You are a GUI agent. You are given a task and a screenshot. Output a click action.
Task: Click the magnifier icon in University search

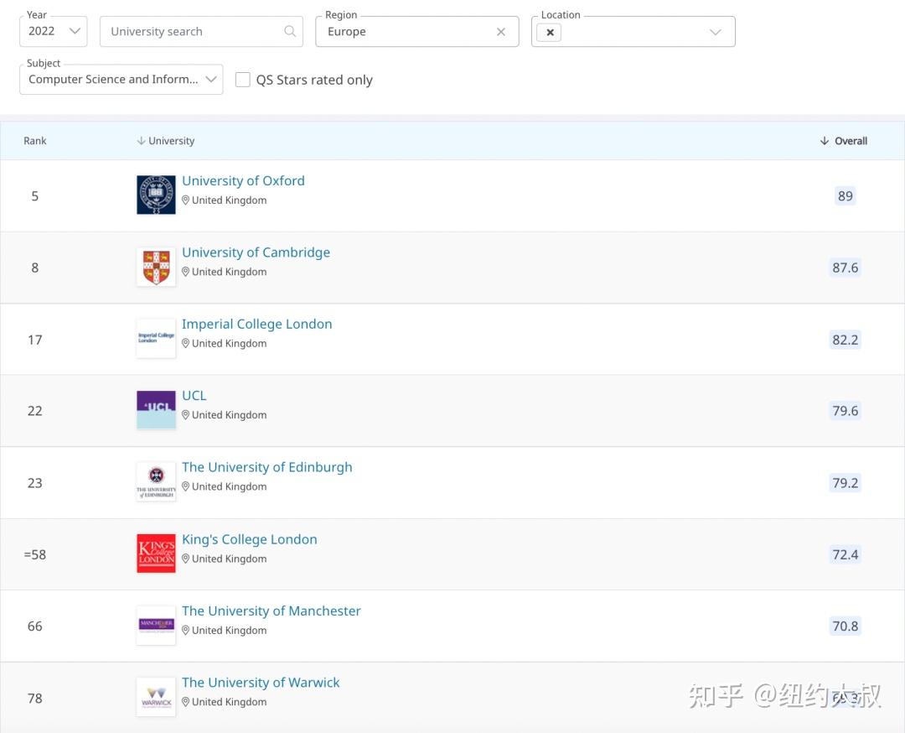tap(289, 31)
